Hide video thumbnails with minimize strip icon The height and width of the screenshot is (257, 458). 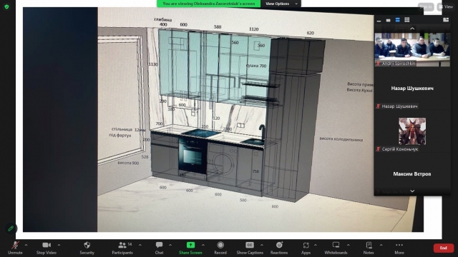pyautogui.click(x=379, y=20)
